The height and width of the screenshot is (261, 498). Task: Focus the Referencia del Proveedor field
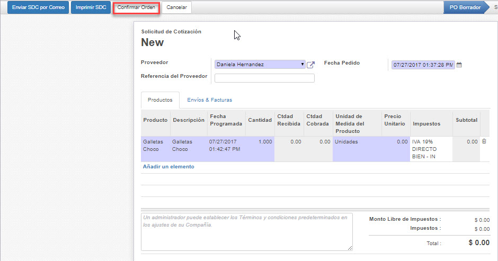(x=264, y=78)
